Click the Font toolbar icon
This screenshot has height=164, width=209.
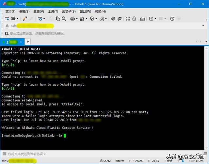102,19
